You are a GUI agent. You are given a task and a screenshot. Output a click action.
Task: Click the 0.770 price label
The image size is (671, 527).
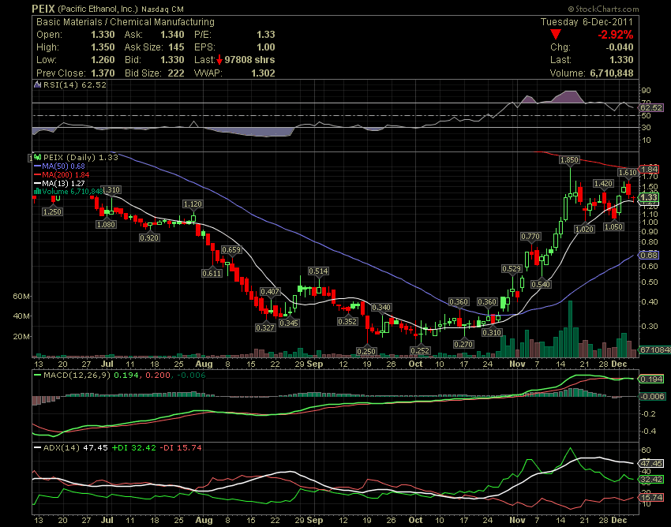[530, 236]
